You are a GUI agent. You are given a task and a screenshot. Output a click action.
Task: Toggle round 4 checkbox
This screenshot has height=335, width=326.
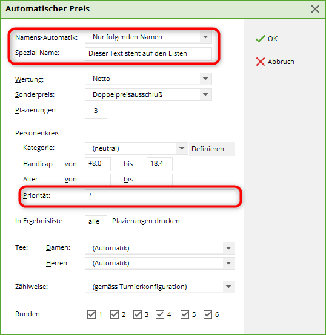160,314
